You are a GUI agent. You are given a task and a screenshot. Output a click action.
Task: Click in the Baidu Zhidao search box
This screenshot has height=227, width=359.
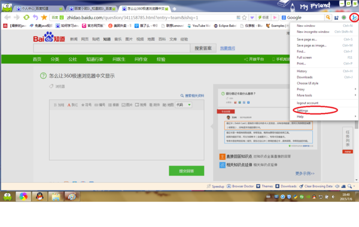click(x=111, y=48)
